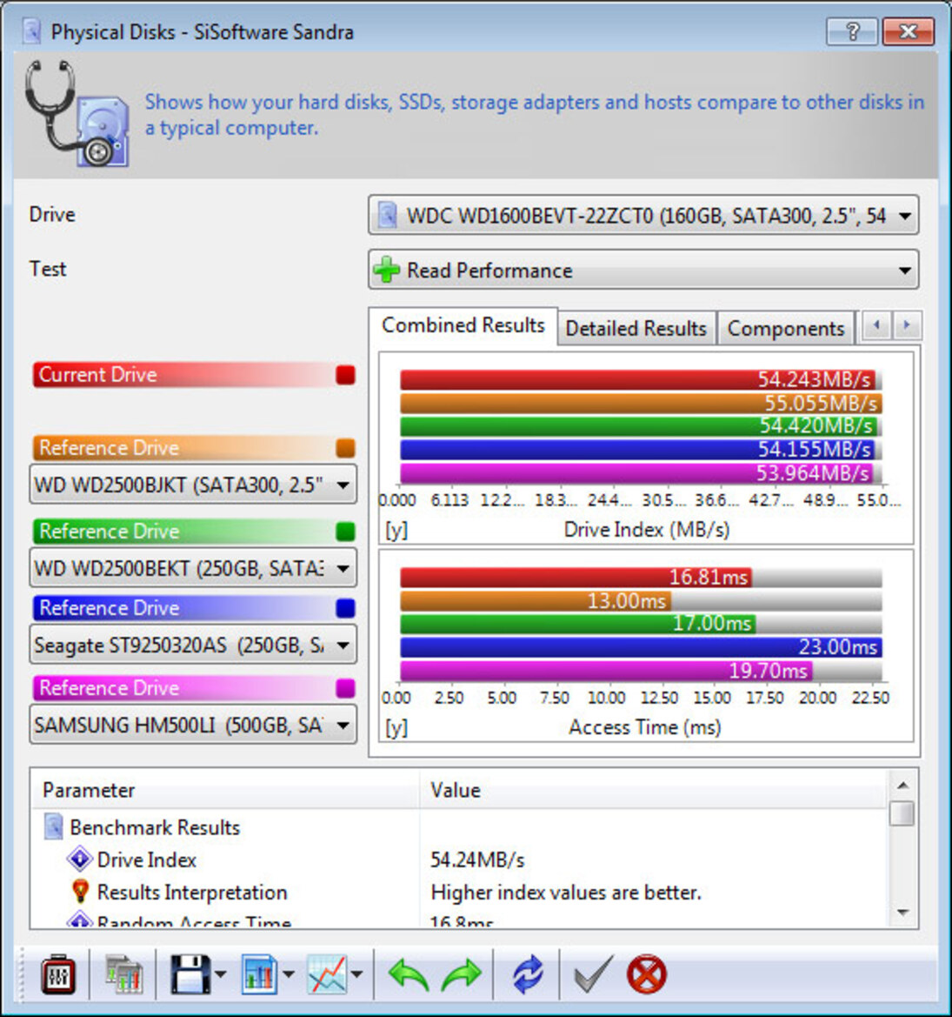
Task: Click the Drive Index diamond icon
Action: coord(80,860)
